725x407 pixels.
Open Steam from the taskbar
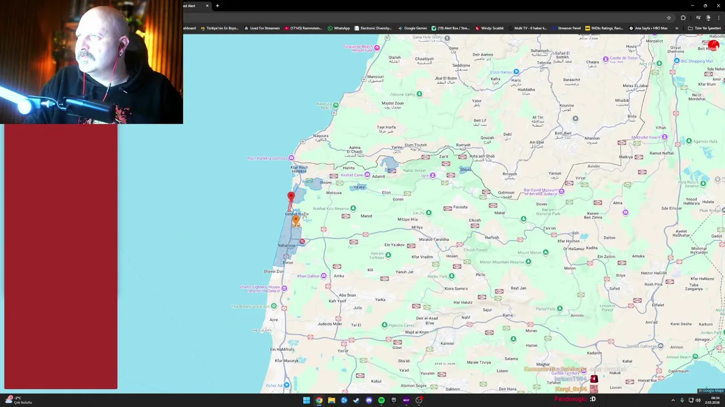356,400
